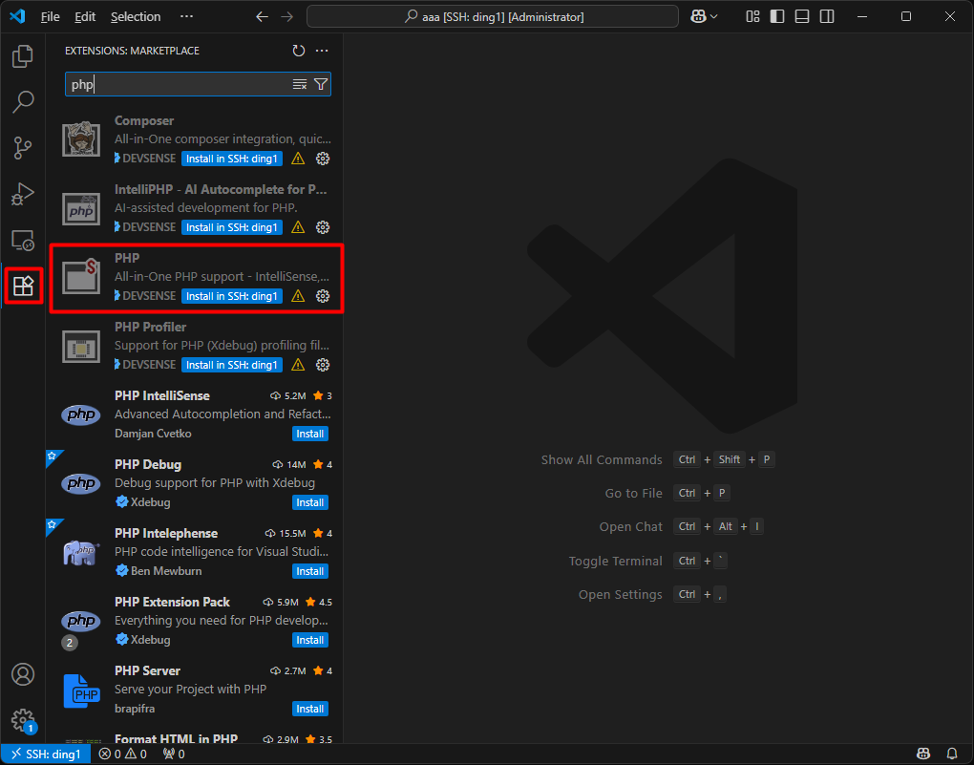Open Extensions views and more actions menu
The height and width of the screenshot is (765, 974).
coord(322,51)
